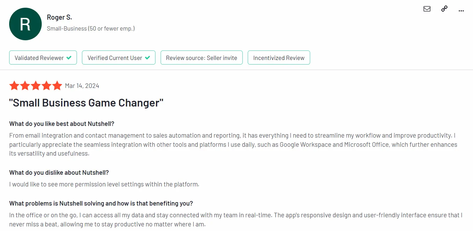The image size is (473, 231).
Task: Toggle the Incentivized Review badge
Action: [x=278, y=57]
